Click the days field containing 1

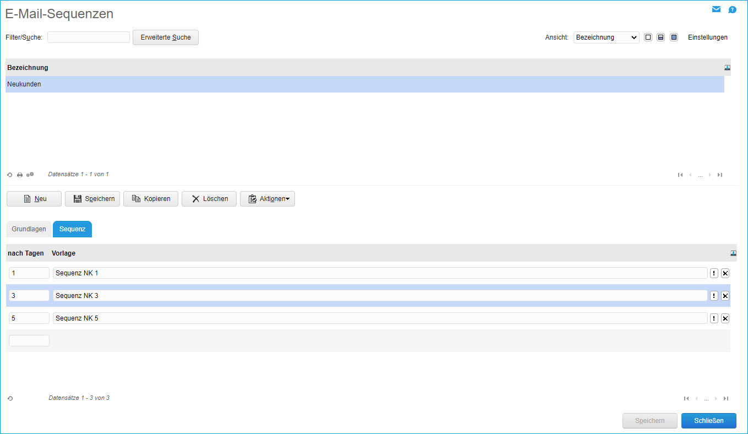click(29, 273)
